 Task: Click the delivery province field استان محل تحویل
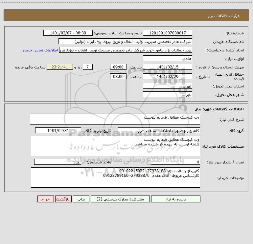168,86
